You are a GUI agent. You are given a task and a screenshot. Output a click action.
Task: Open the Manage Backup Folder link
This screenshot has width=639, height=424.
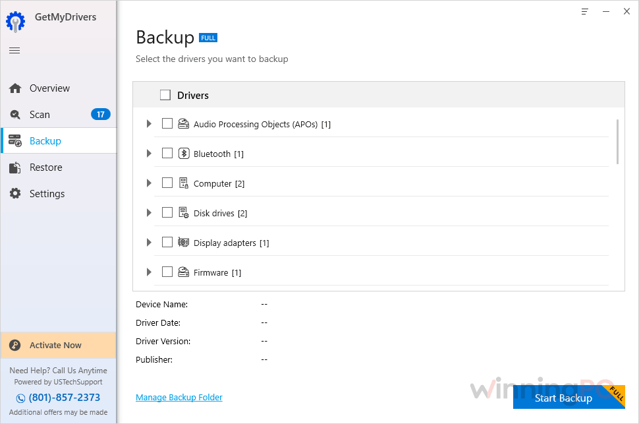pyautogui.click(x=179, y=397)
